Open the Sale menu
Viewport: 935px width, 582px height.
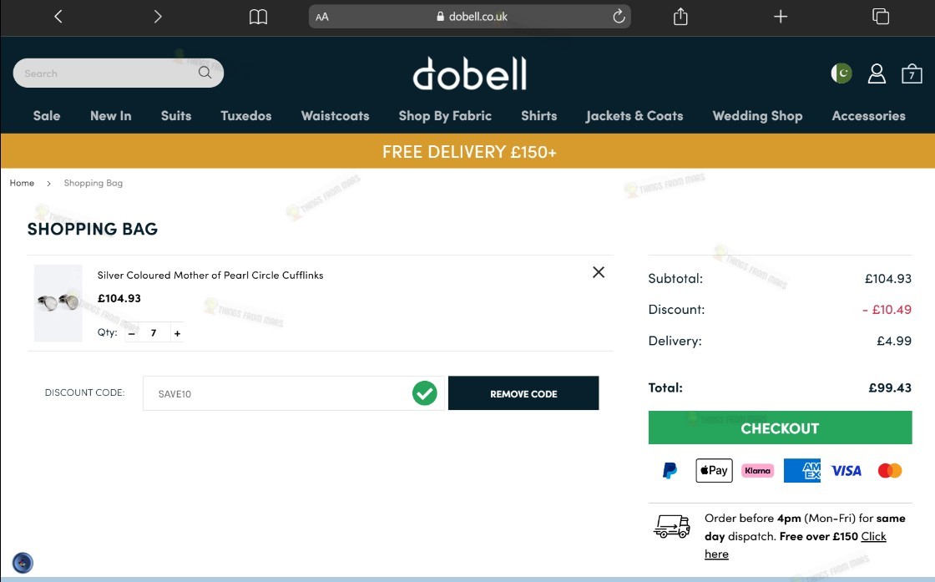47,116
